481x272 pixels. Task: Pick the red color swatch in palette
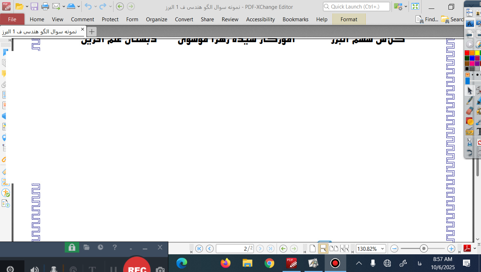[467, 53]
